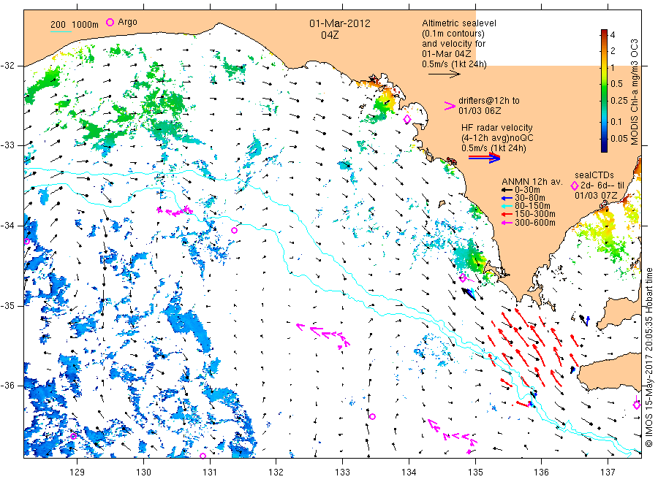Click the Altimetric sealevel legend text
Image resolution: width=658 pixels, height=482 pixels.
(x=458, y=23)
